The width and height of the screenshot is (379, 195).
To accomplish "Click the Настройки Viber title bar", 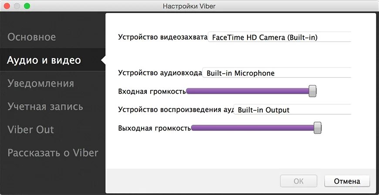I will 189,6.
